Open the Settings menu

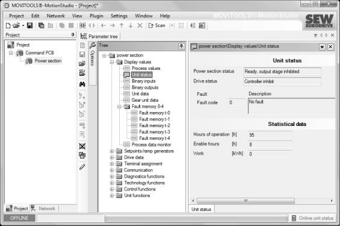(119, 16)
